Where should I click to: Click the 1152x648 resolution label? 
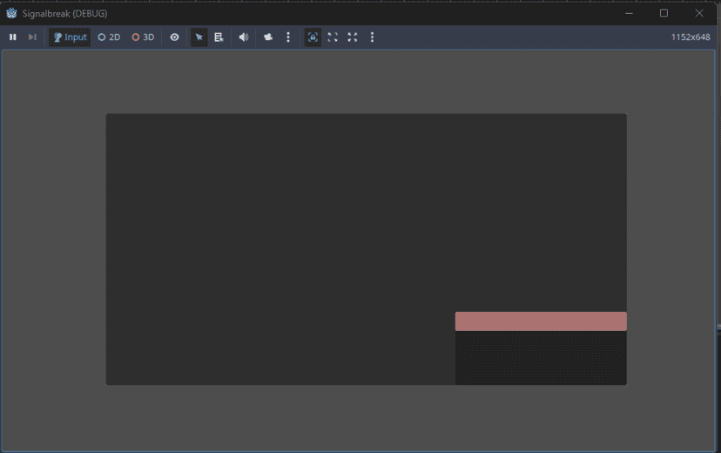(x=690, y=37)
